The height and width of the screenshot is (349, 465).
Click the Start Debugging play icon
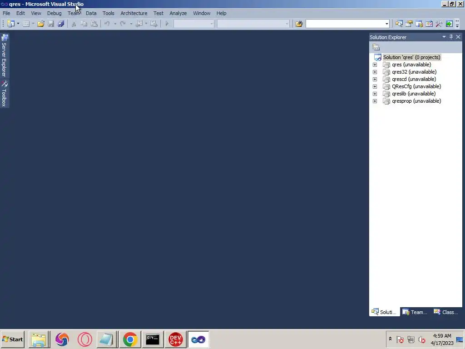coord(167,24)
